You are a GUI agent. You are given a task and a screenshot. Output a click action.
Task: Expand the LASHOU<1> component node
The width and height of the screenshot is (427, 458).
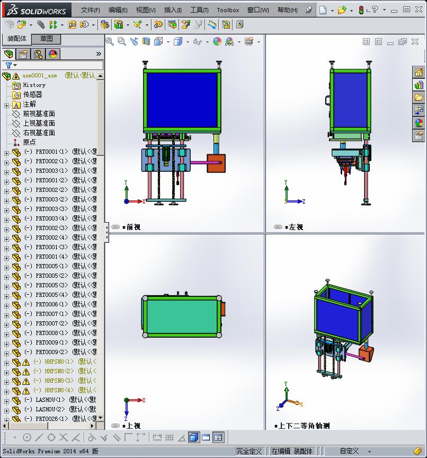pos(6,401)
